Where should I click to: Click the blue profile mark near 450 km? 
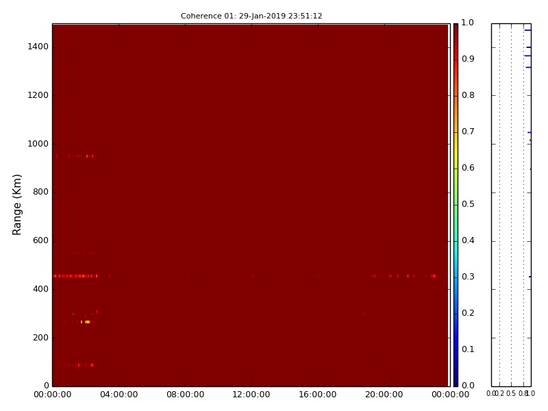point(530,277)
